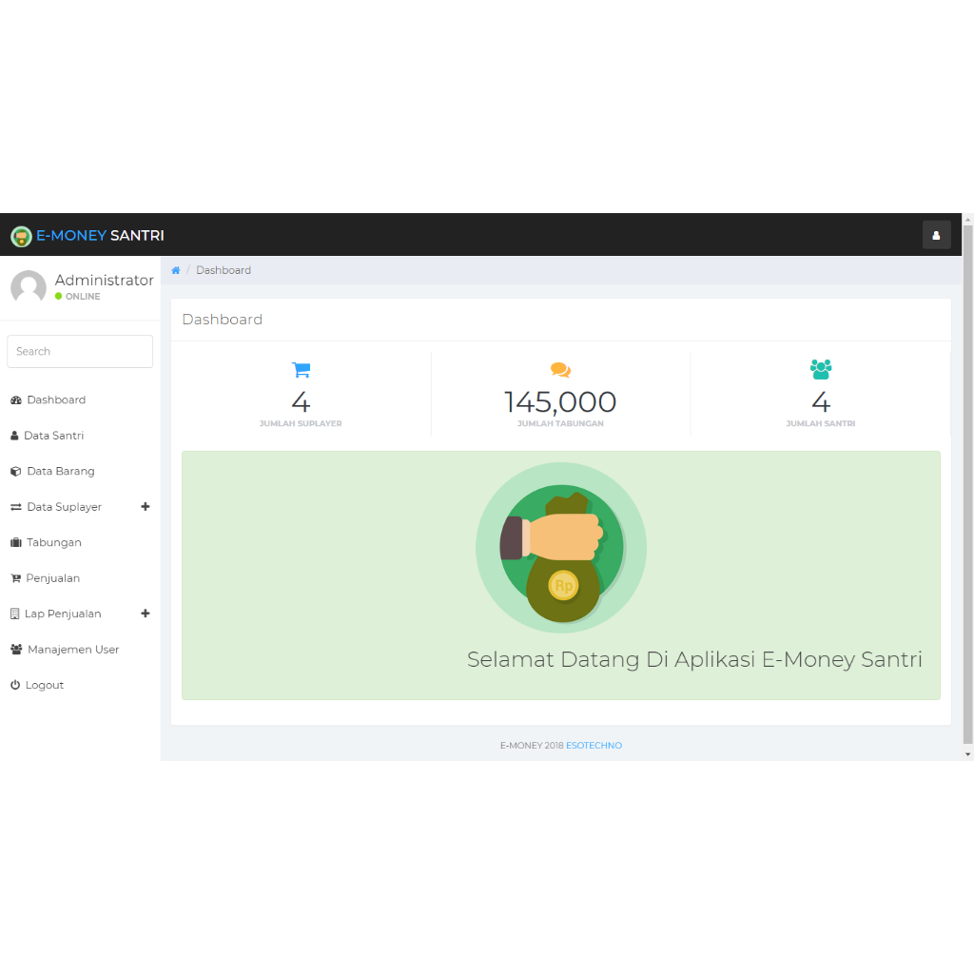This screenshot has width=974, height=974.
Task: Open the user profile icon in the top bar
Action: click(x=936, y=236)
